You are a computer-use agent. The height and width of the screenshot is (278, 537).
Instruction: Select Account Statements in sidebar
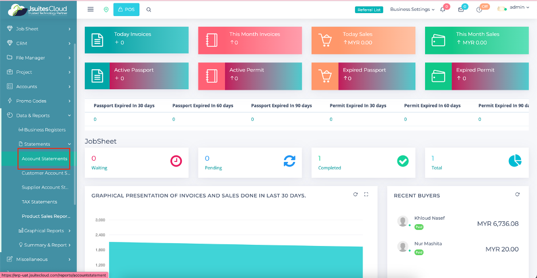click(44, 158)
